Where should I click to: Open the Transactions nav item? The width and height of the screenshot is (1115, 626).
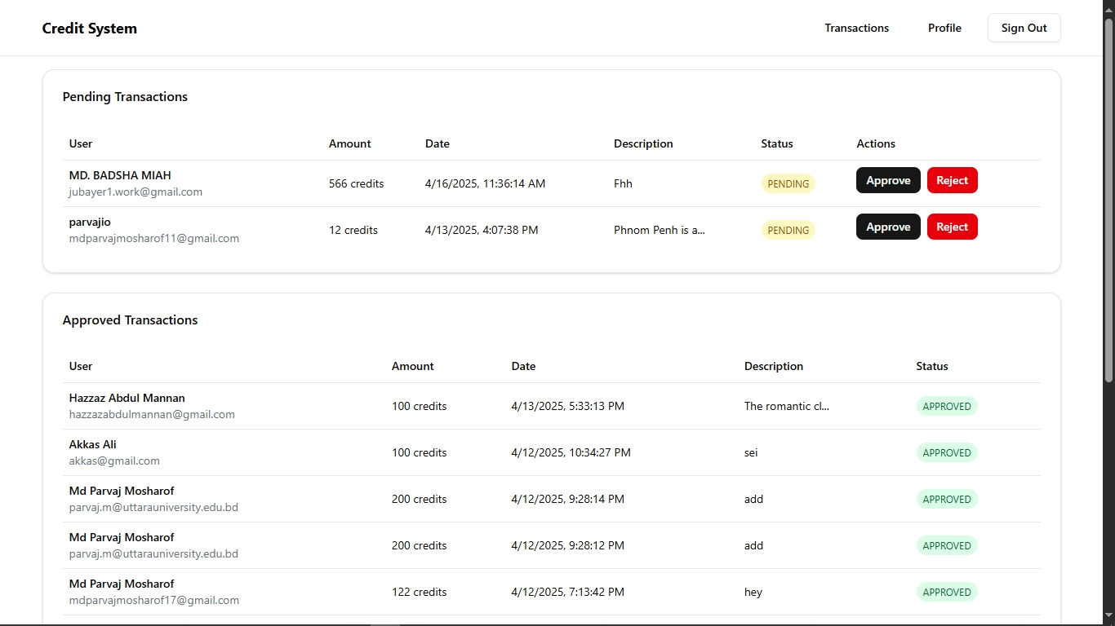856,28
